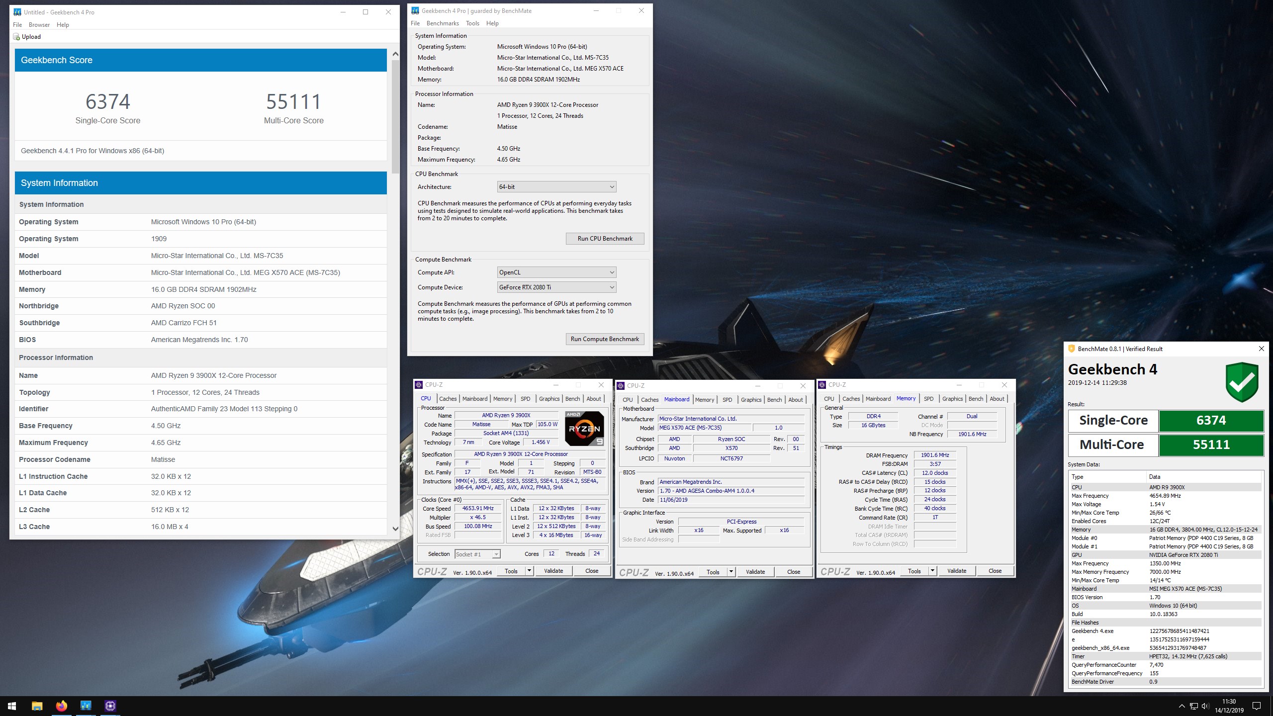
Task: Open Bench tab in first CPU-Z window
Action: click(572, 399)
